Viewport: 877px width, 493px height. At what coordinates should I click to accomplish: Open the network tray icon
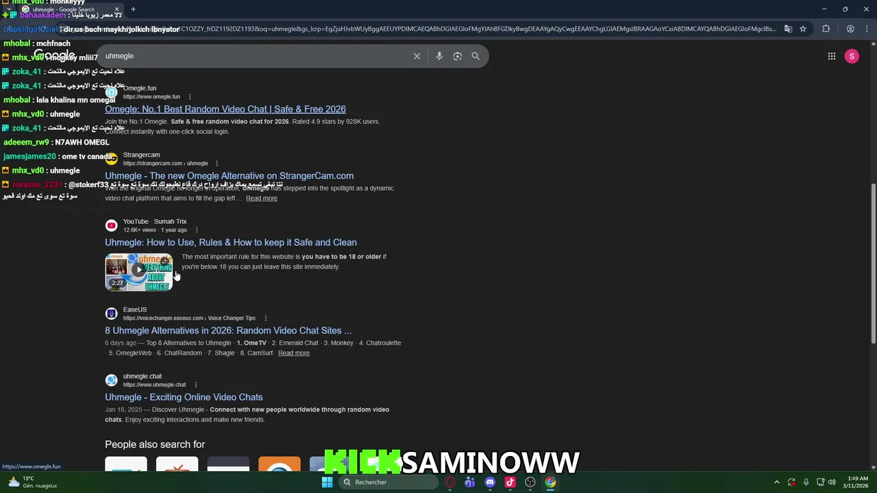click(820, 482)
